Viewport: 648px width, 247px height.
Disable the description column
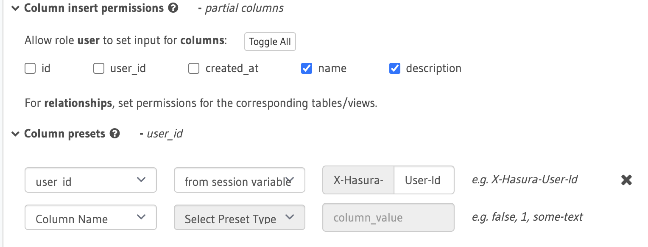pyautogui.click(x=395, y=68)
